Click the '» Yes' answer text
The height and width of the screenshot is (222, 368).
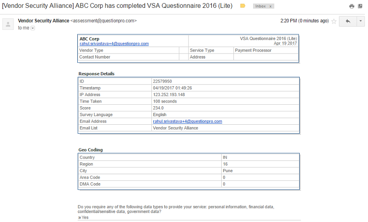pos(83,218)
